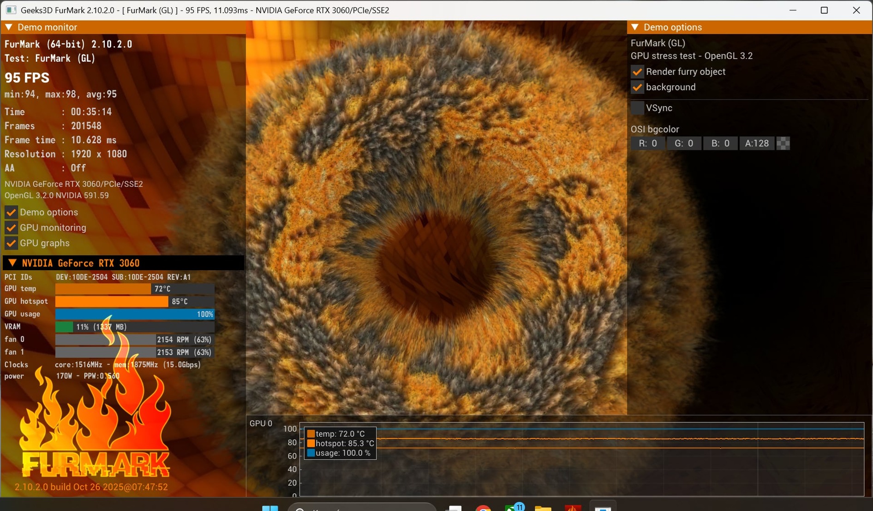The width and height of the screenshot is (873, 511).
Task: Uncheck the Demo options checkbox in monitor panel
Action: point(11,213)
